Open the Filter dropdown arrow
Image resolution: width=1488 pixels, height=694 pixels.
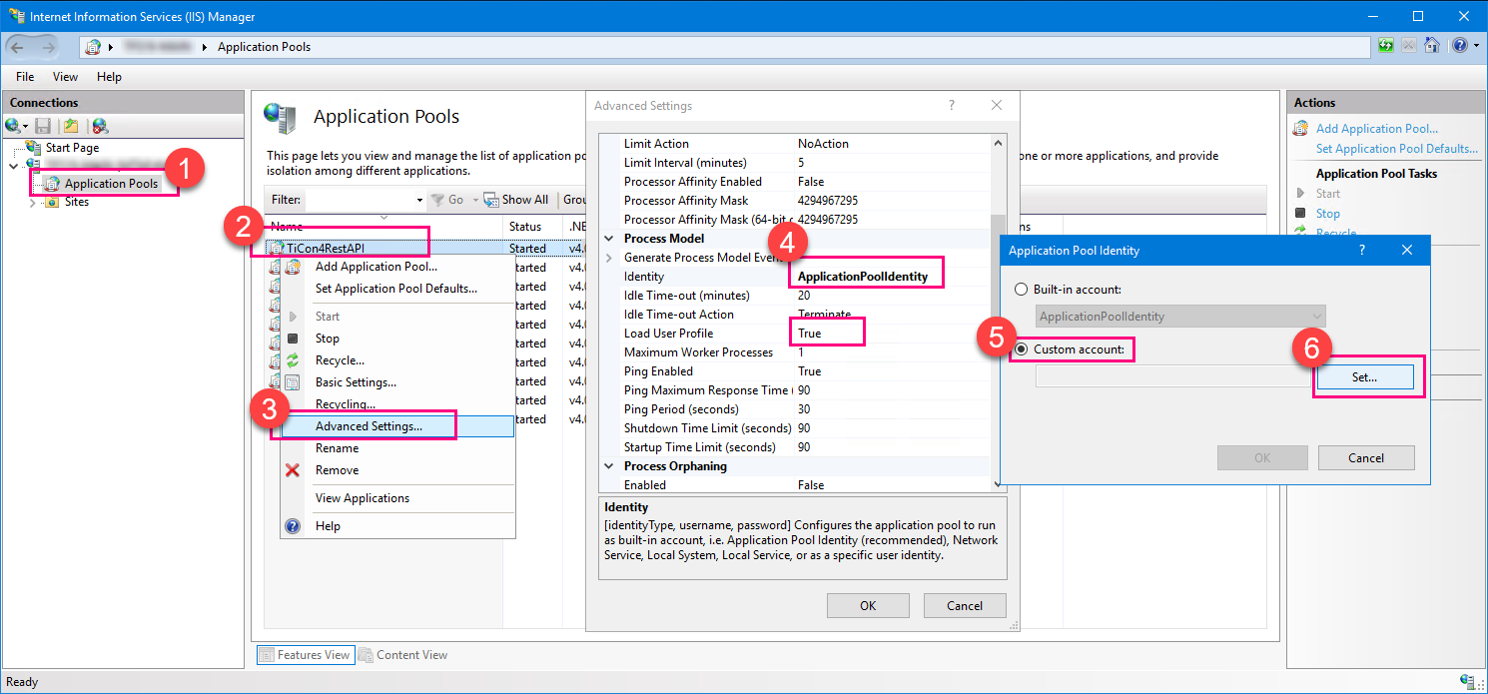[x=419, y=200]
